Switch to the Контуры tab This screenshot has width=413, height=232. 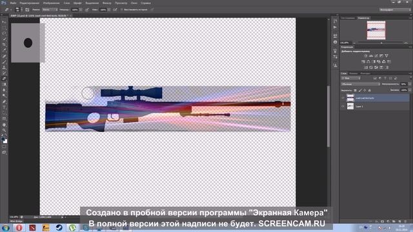(366, 73)
